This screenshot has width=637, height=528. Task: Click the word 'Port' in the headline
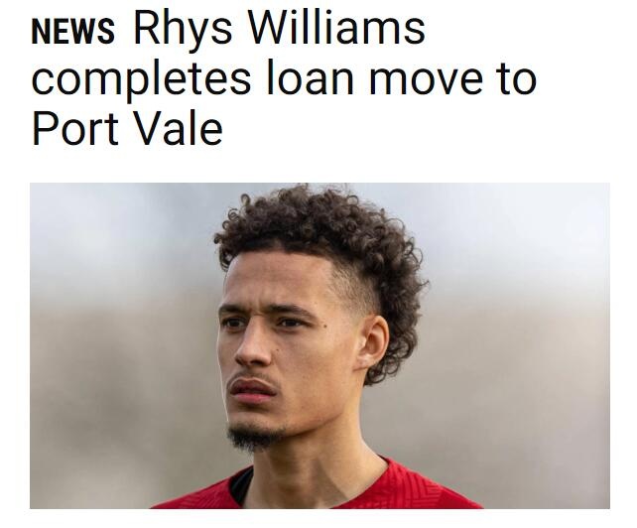coord(74,129)
